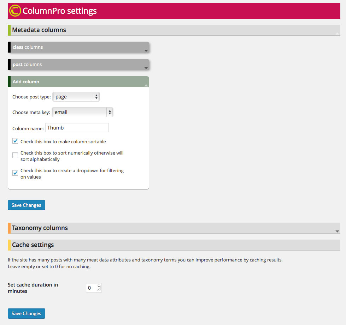The width and height of the screenshot is (346, 325).
Task: Collapse the Add column panel
Action: (x=78, y=82)
